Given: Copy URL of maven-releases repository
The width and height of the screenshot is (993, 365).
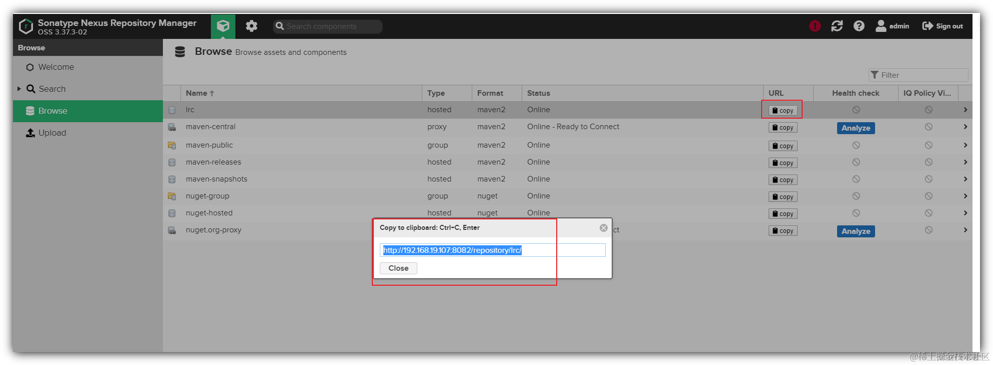Looking at the screenshot, I should tap(783, 163).
